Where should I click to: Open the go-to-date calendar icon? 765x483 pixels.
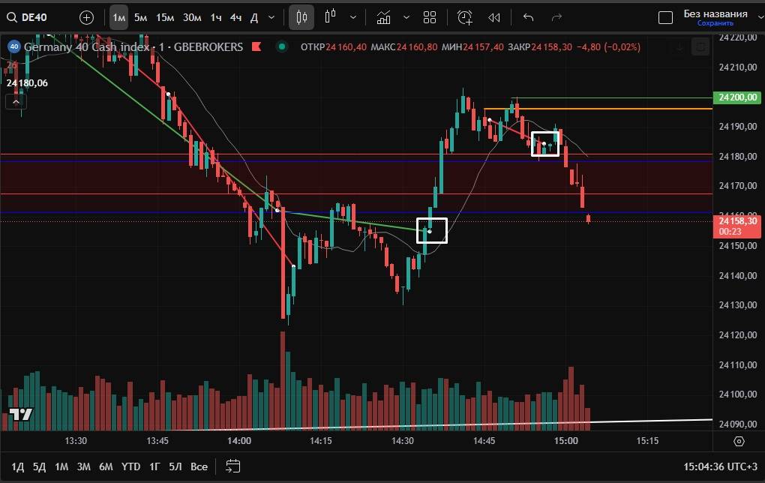pos(233,466)
